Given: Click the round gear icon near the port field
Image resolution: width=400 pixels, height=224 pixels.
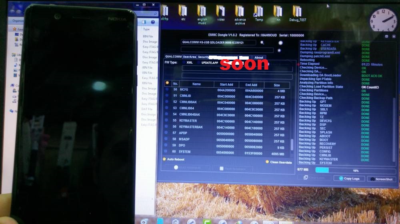Looking at the screenshot, I should tap(280, 43).
